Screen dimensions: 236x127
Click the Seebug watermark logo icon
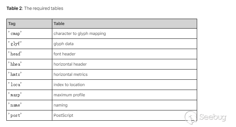point(191,118)
